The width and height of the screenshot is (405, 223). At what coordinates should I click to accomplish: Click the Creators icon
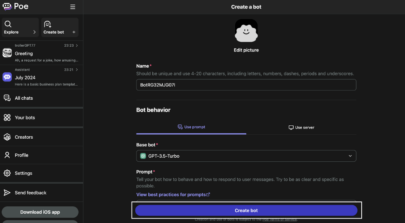click(x=7, y=137)
